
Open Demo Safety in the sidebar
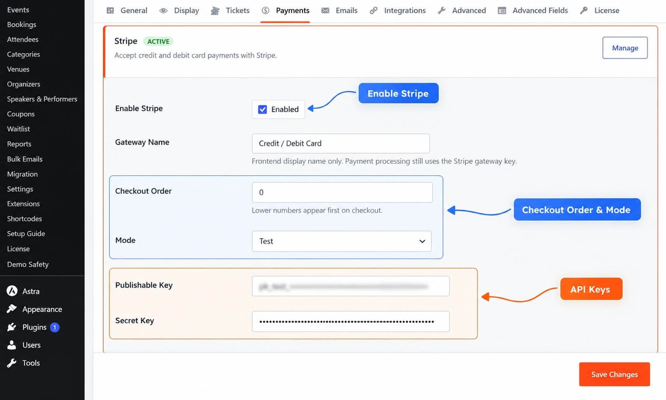click(28, 264)
